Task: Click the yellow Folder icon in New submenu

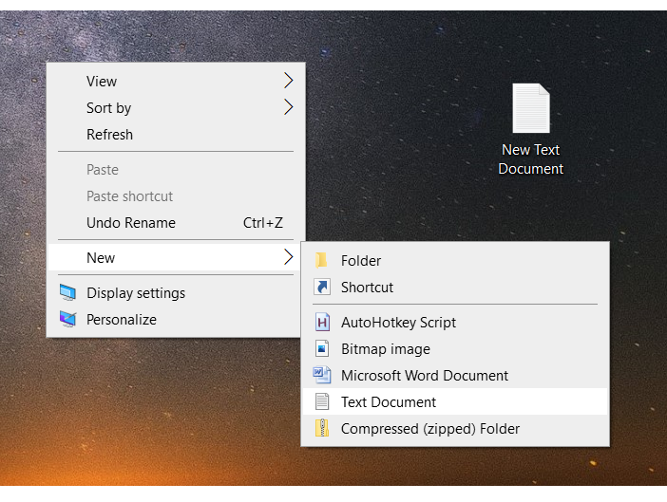Action: tap(321, 260)
